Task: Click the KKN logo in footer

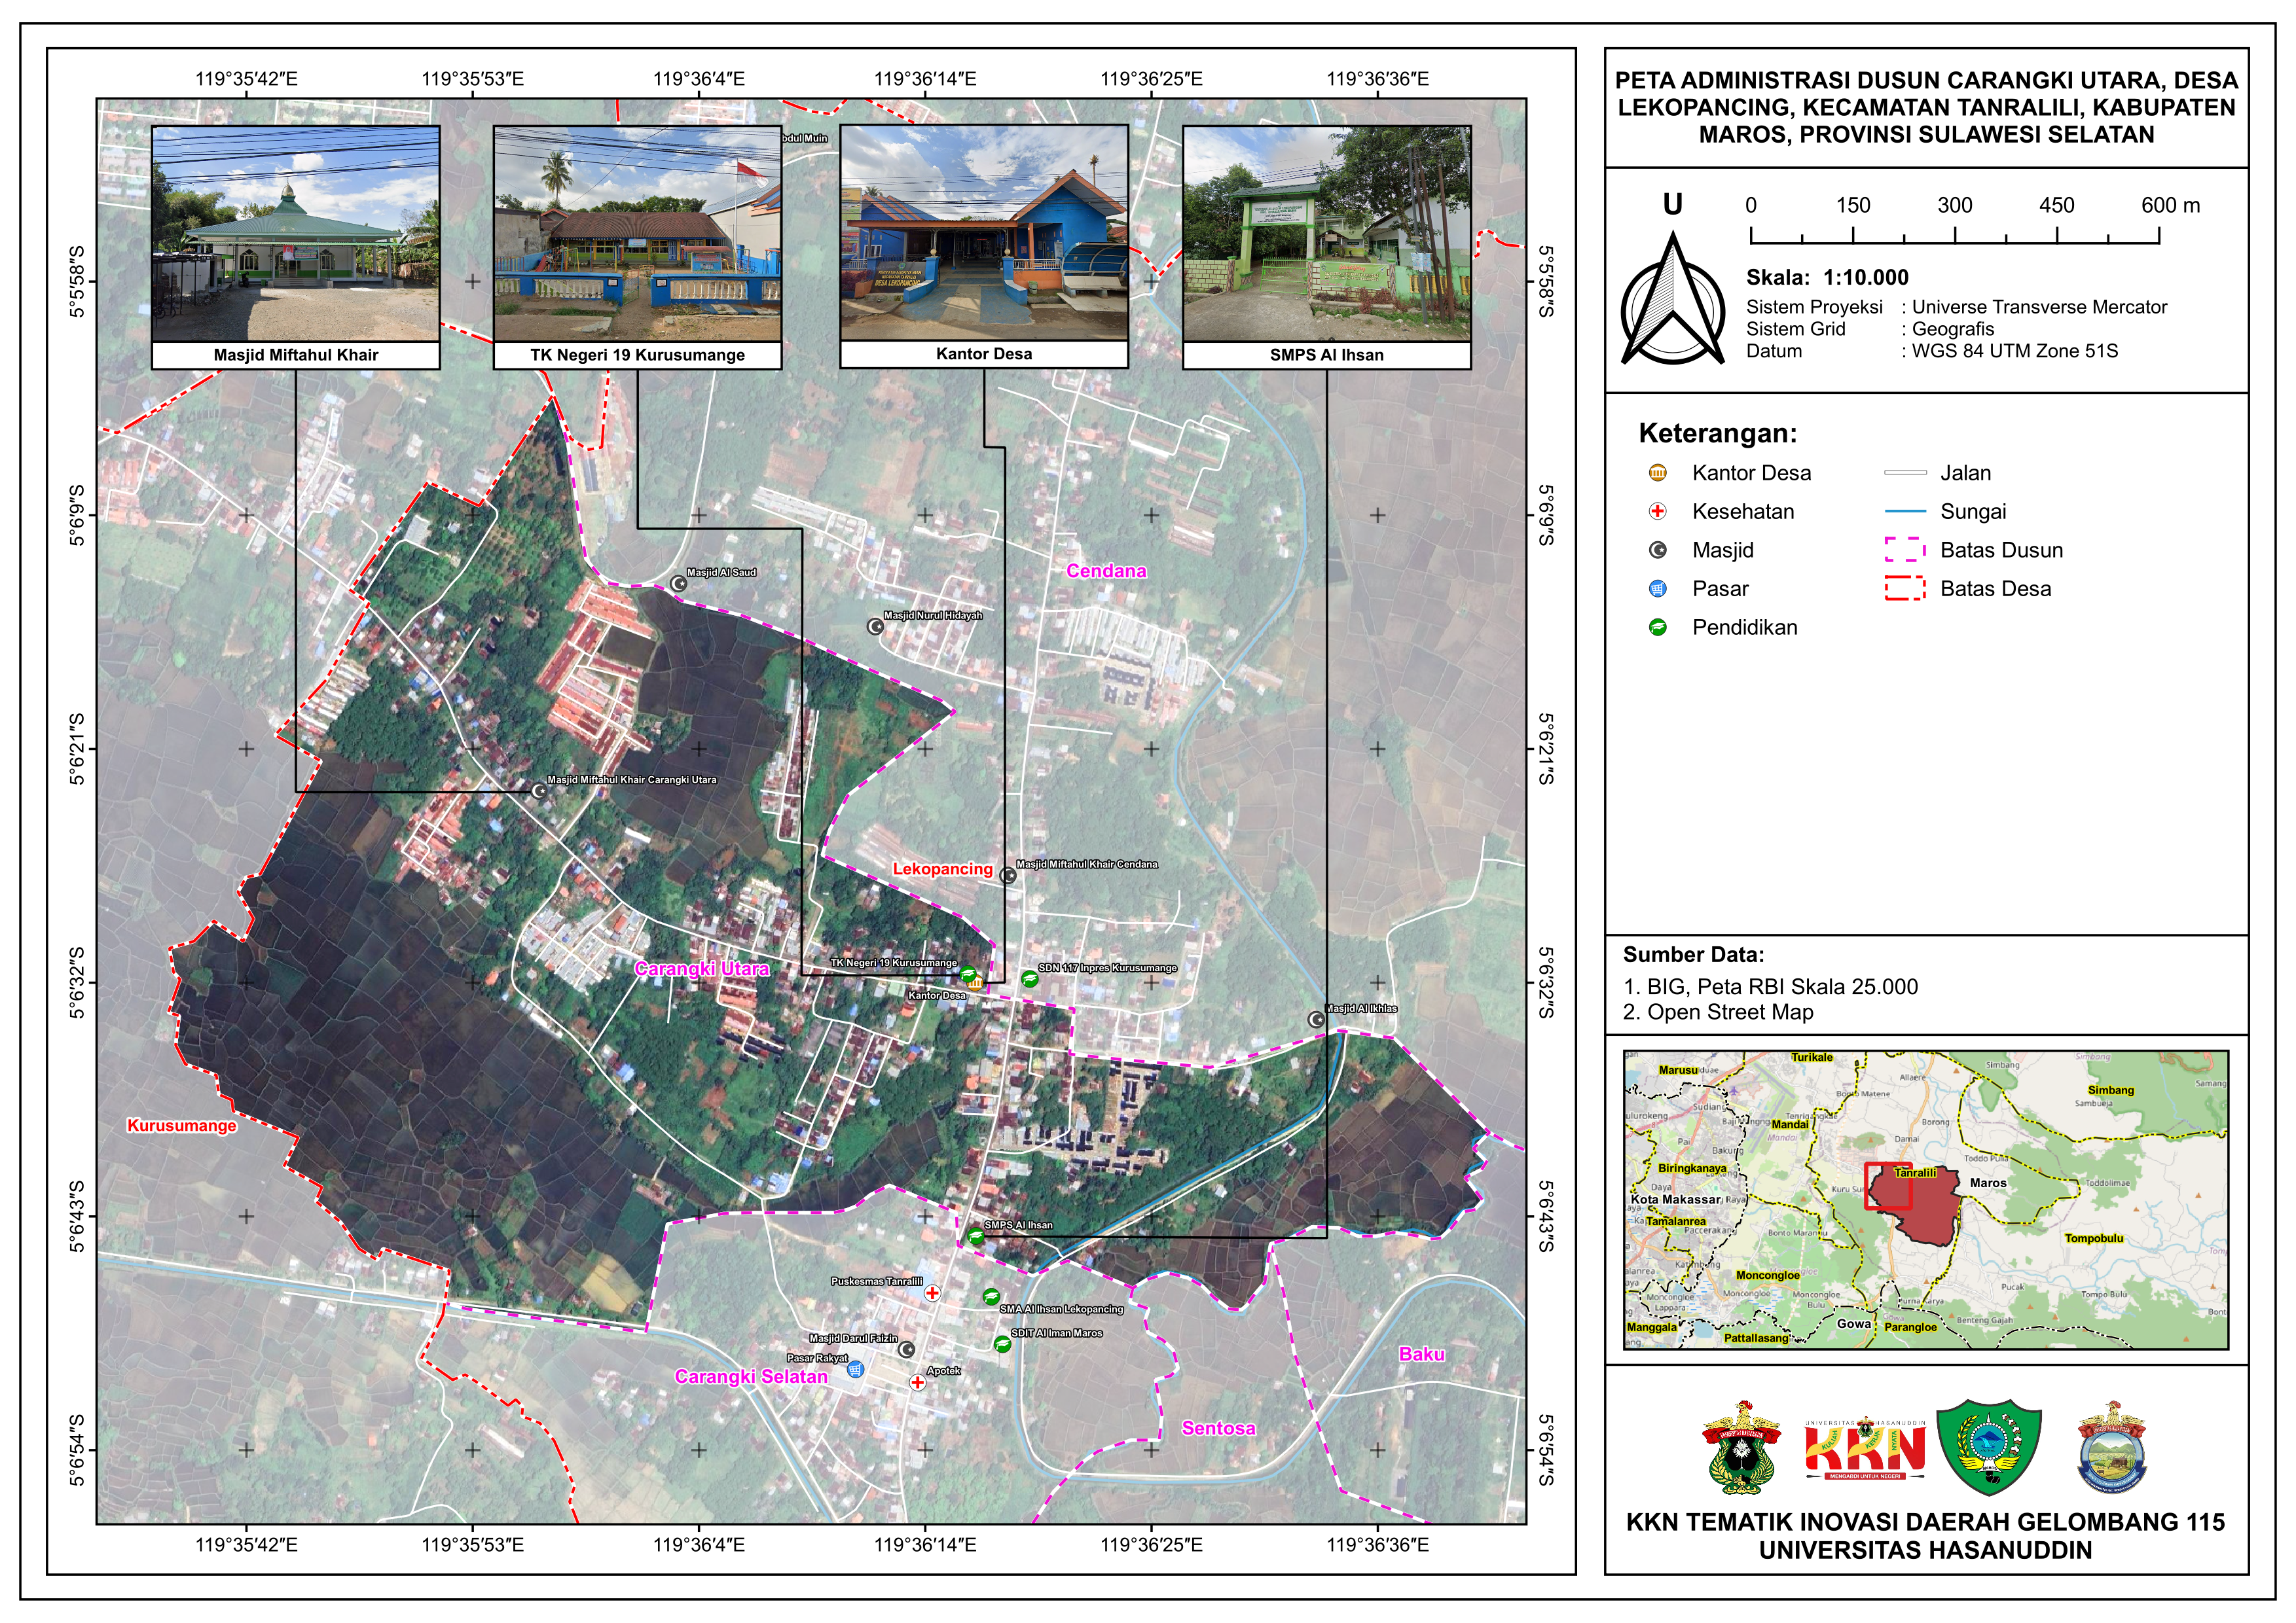Action: [1864, 1451]
